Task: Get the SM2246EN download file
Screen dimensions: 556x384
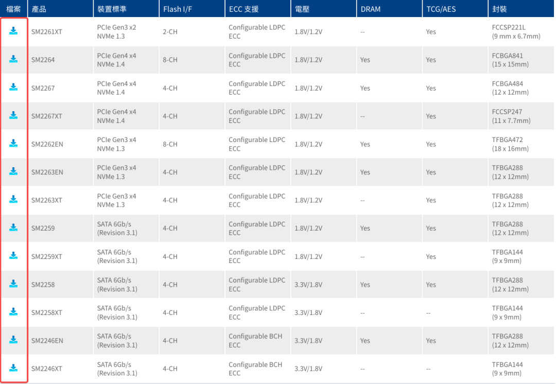Action: click(13, 339)
